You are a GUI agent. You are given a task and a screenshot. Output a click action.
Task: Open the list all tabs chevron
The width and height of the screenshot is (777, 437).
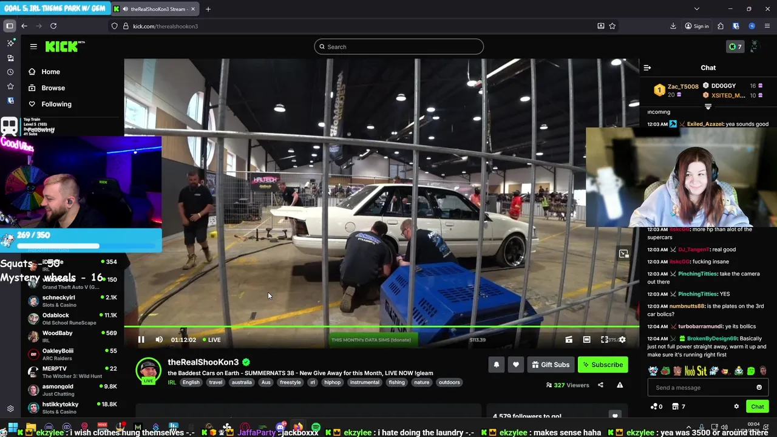click(x=696, y=9)
